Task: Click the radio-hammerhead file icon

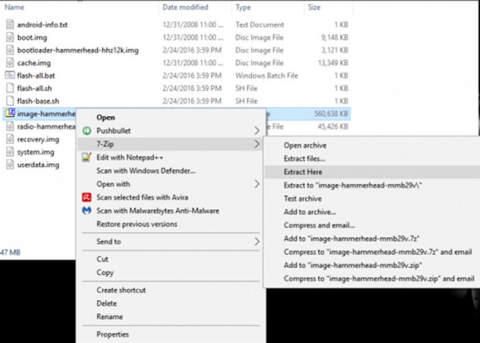Action: pyautogui.click(x=10, y=126)
